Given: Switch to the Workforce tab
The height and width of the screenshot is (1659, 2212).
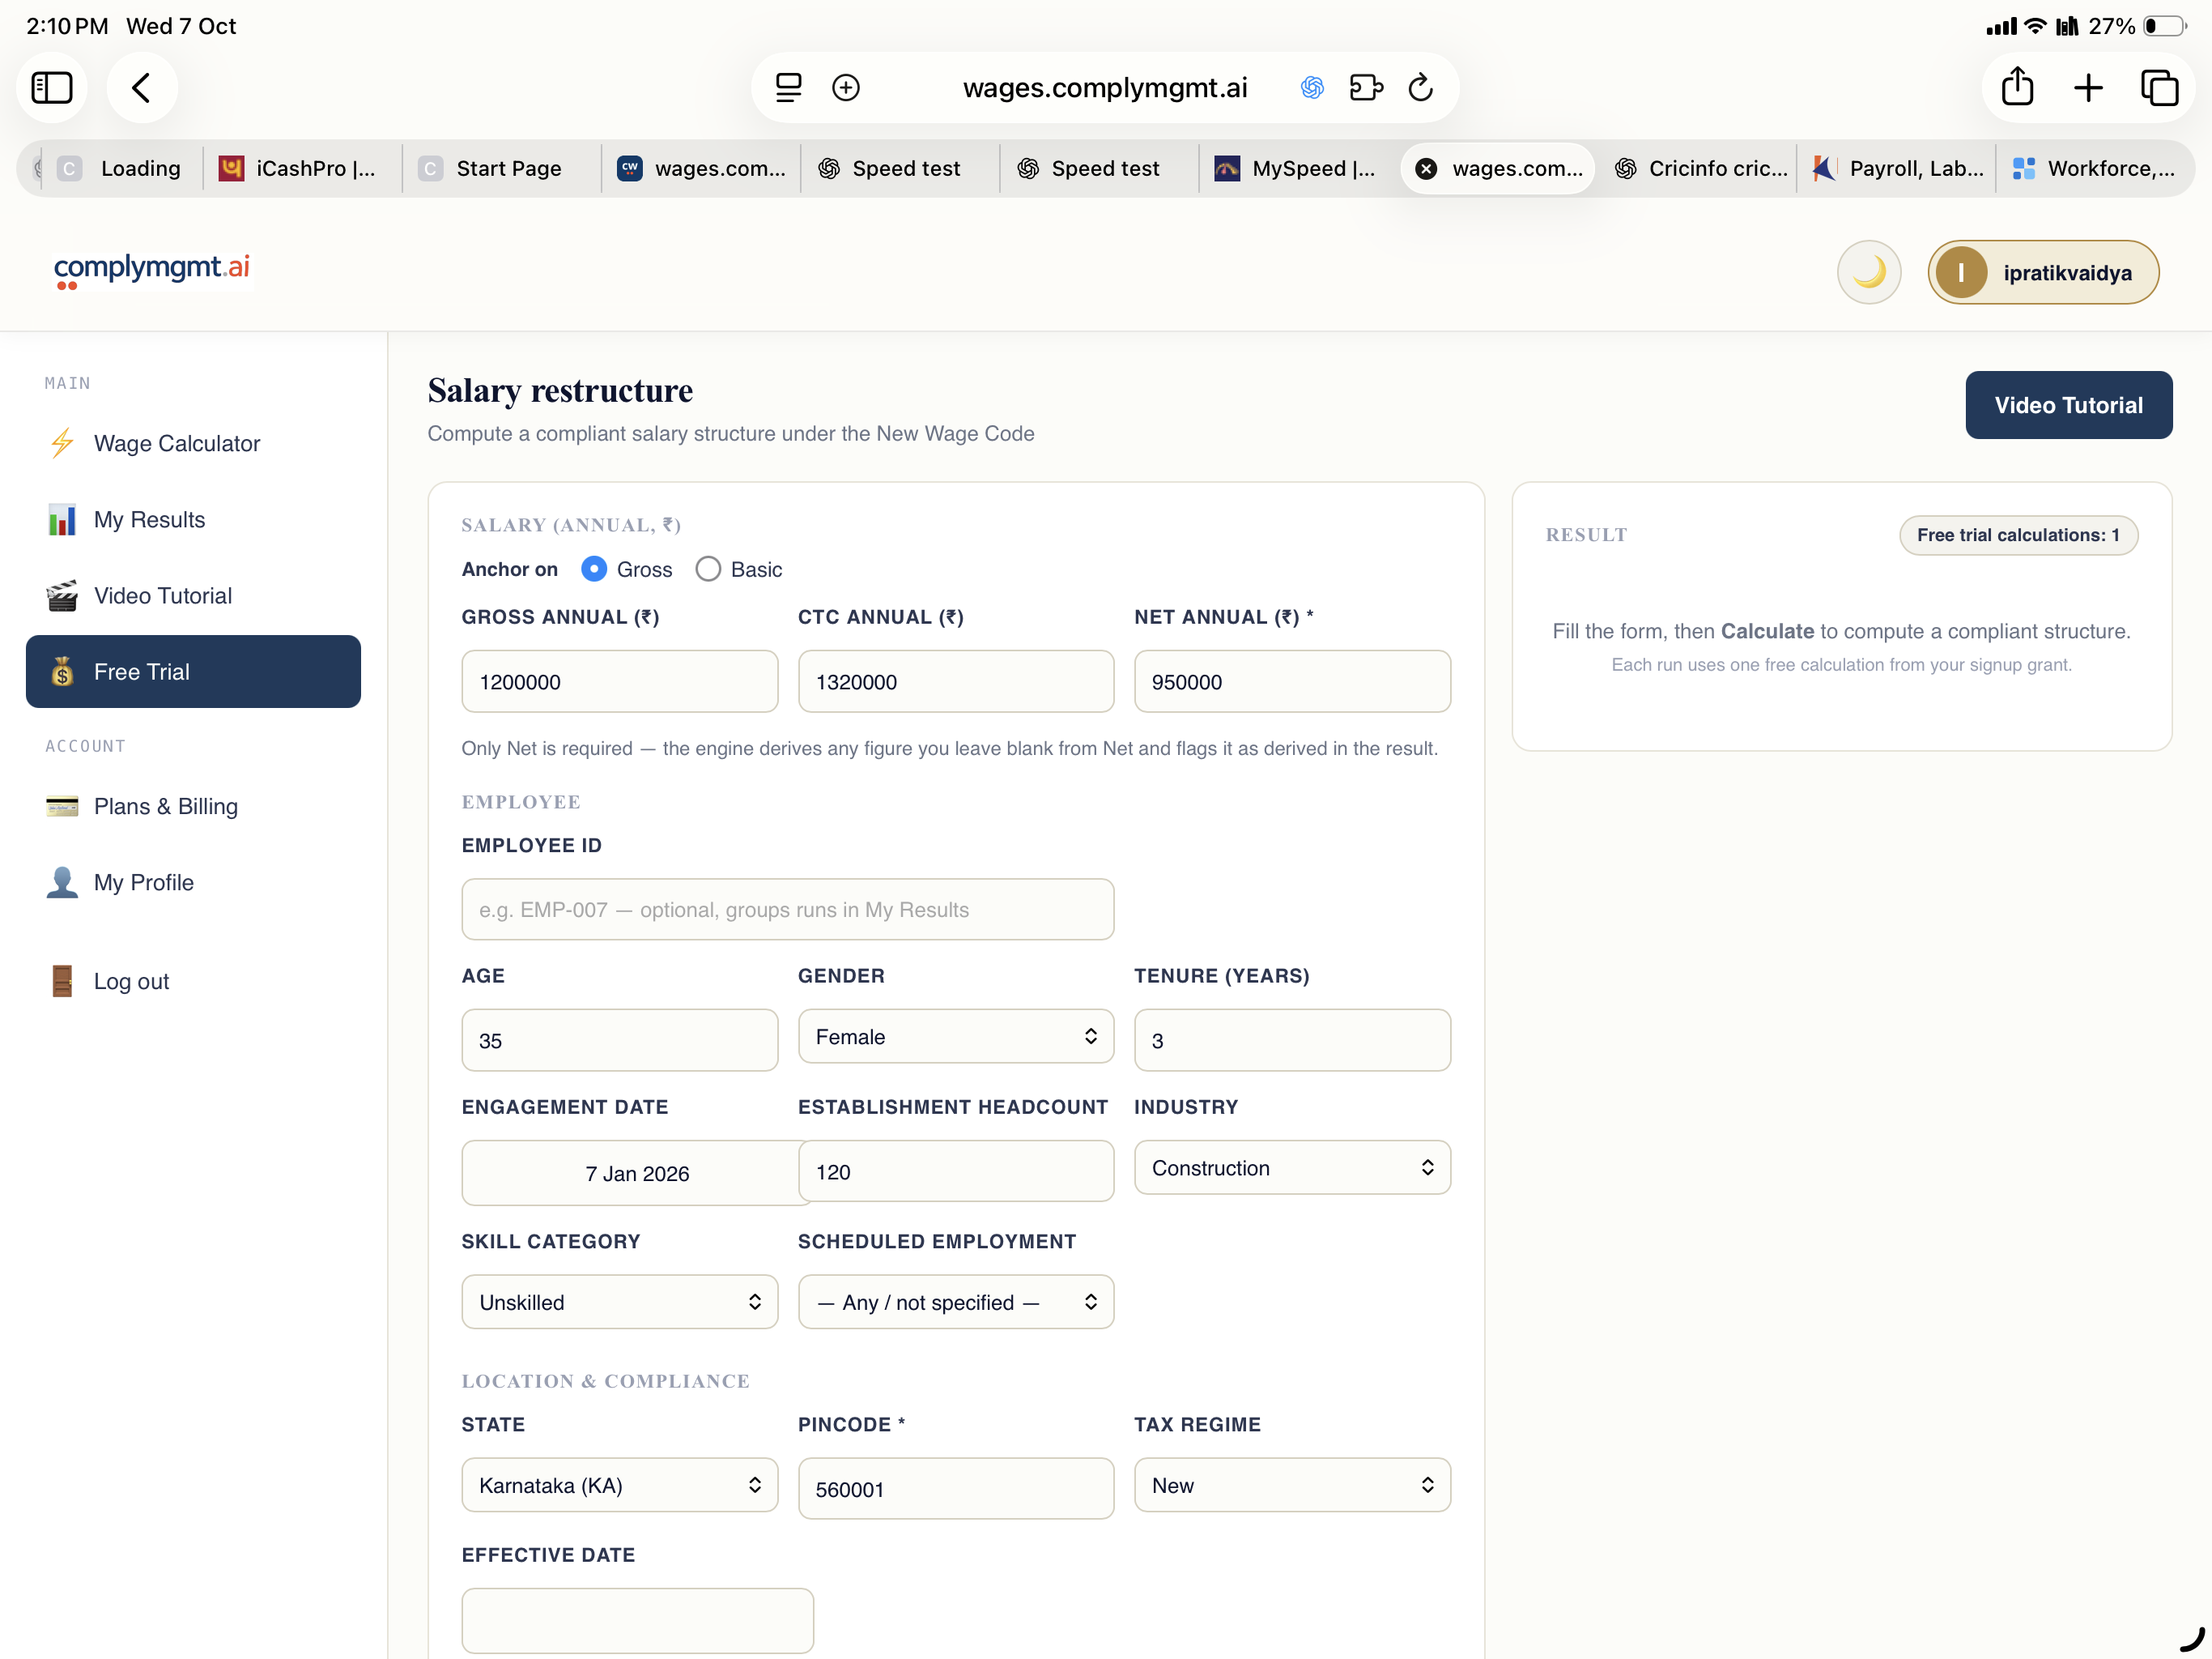Looking at the screenshot, I should pyautogui.click(x=2095, y=168).
